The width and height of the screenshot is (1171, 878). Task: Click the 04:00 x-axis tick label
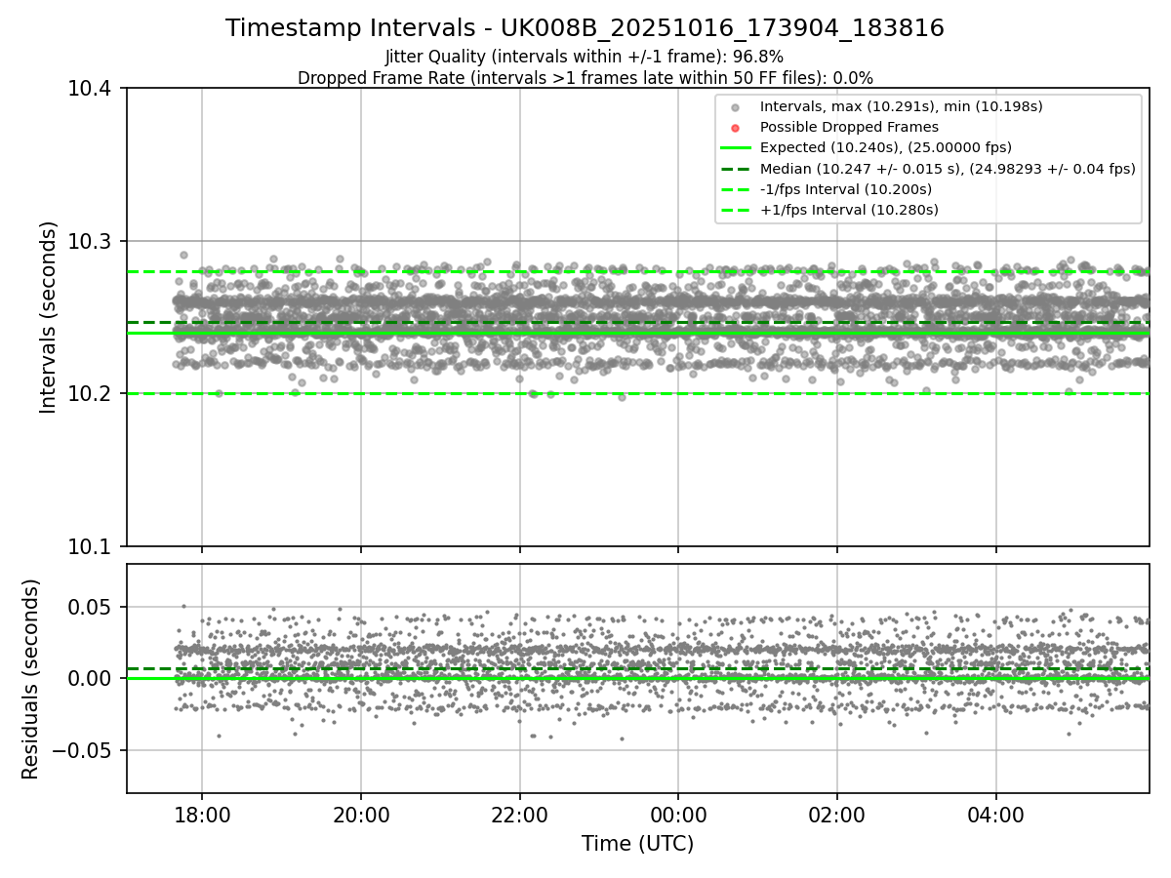click(x=995, y=814)
